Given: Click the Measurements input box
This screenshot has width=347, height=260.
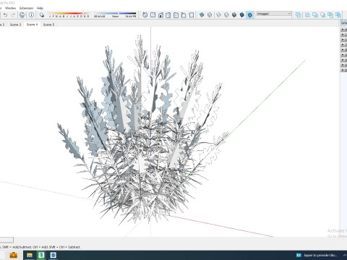Looking at the screenshot, I should 7,240.
